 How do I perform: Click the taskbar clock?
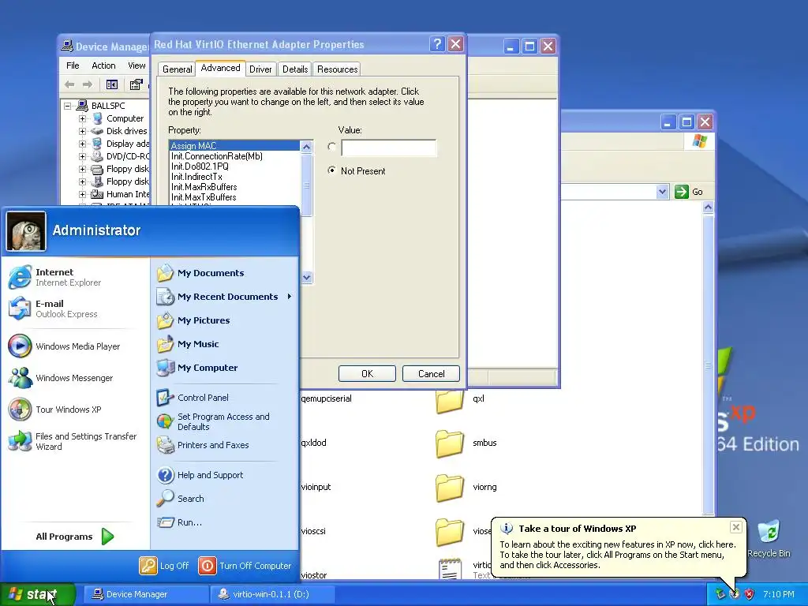(x=779, y=594)
